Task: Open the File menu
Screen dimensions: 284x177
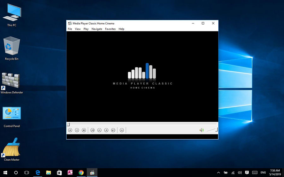Action: click(x=70, y=29)
